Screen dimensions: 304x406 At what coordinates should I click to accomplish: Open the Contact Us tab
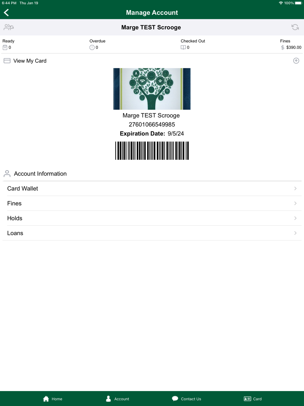186,399
